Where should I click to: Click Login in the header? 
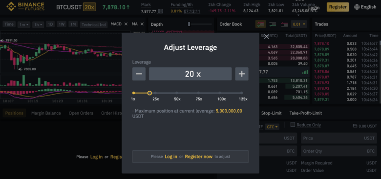click(314, 7)
